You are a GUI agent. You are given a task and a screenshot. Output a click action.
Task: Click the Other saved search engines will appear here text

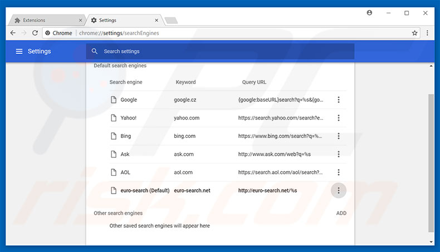click(x=160, y=226)
